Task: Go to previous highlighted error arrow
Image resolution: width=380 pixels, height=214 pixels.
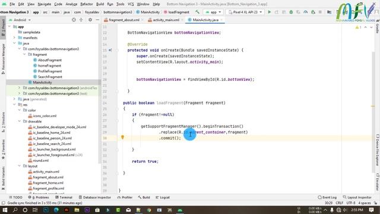Action: coord(366,27)
